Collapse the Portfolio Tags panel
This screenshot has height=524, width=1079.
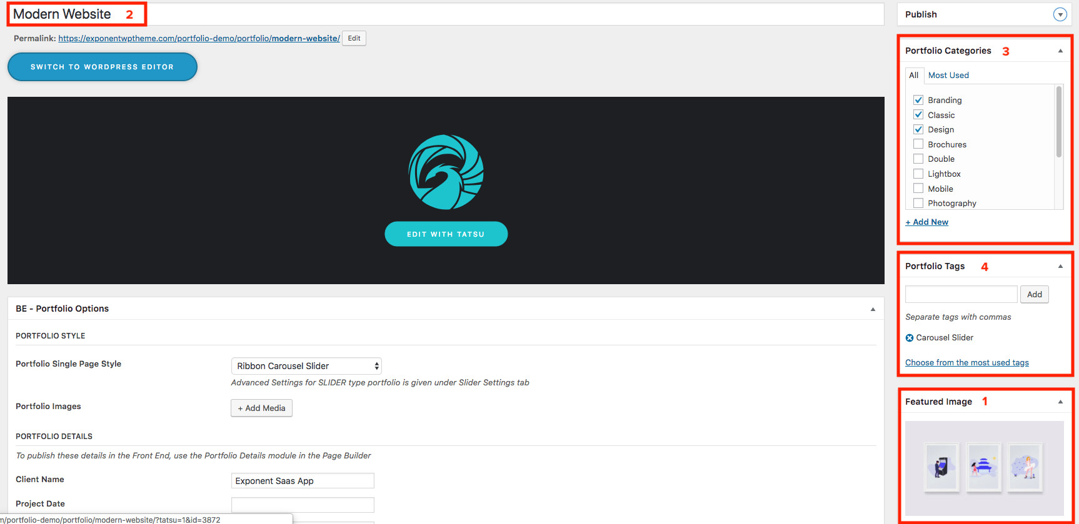point(1060,266)
